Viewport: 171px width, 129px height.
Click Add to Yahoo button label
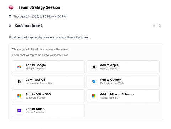pos(35,109)
